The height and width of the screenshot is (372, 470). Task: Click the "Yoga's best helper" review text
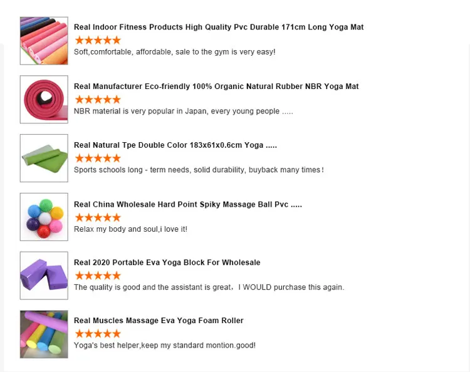(164, 346)
